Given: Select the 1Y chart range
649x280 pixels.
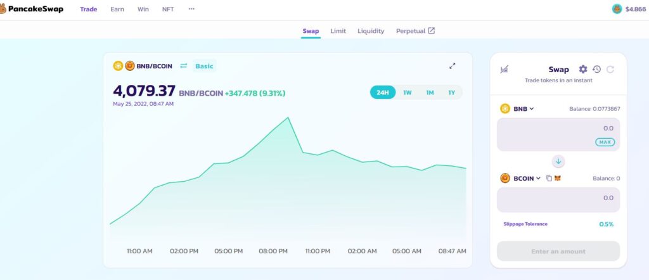Looking at the screenshot, I should coord(451,92).
